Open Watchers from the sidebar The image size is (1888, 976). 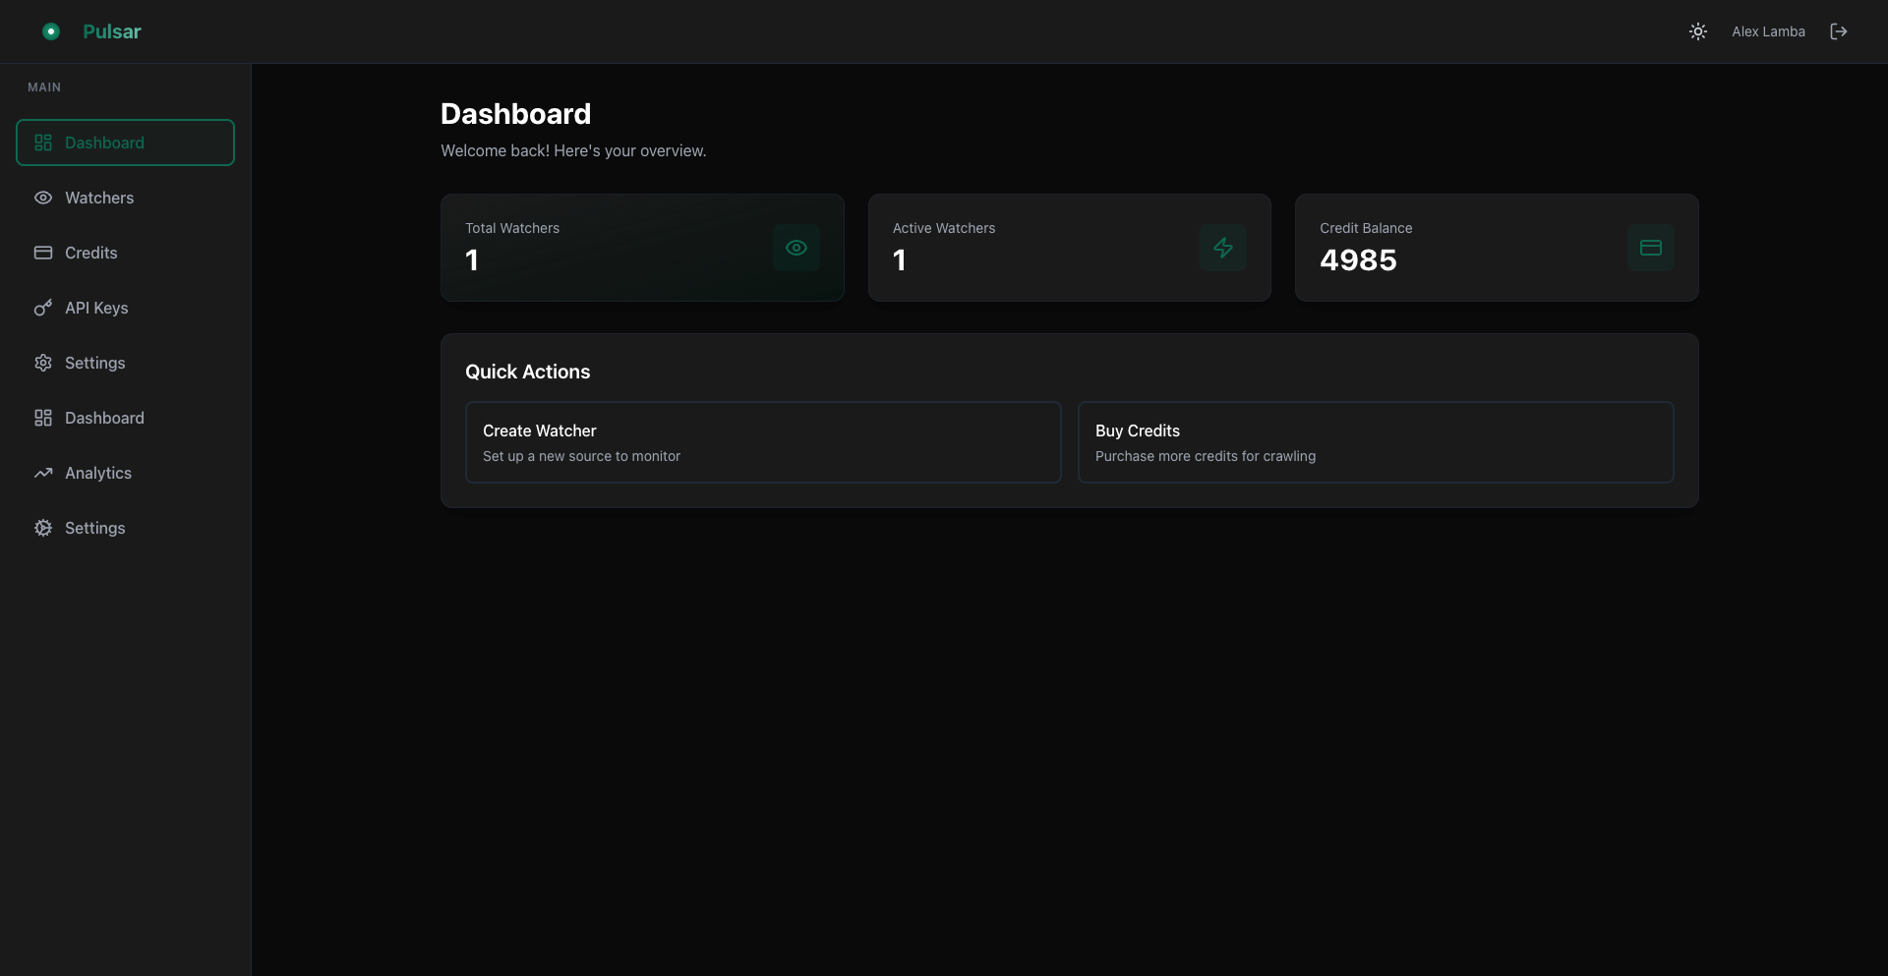[x=99, y=198]
